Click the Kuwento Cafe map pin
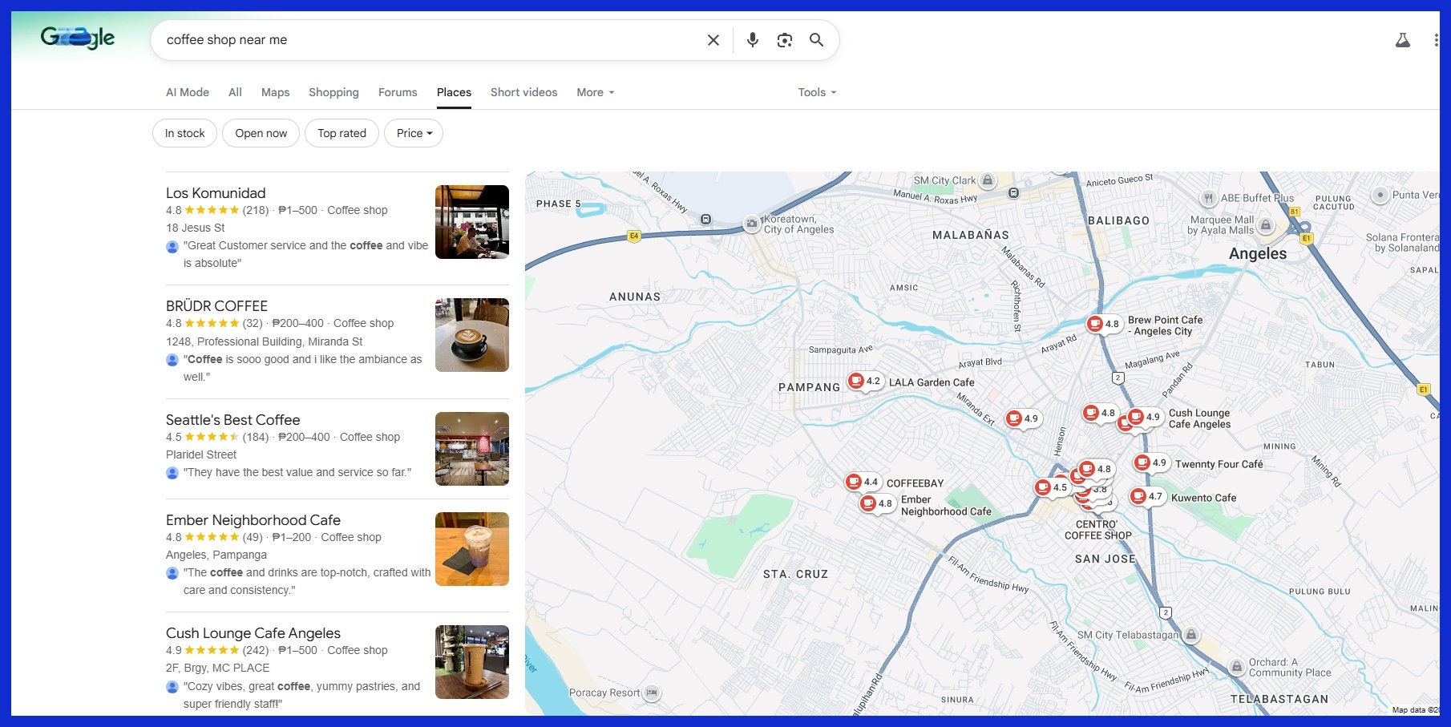This screenshot has width=1451, height=727. [1138, 496]
